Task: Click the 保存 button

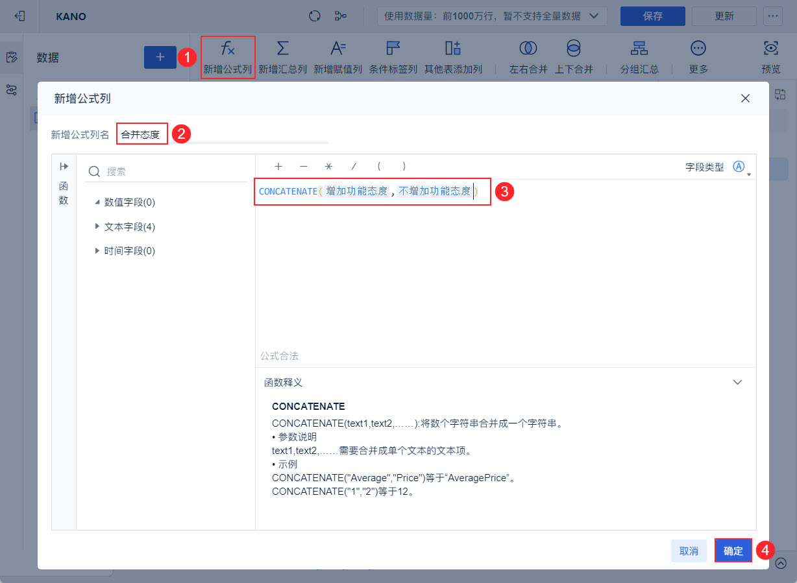Action: (x=653, y=16)
